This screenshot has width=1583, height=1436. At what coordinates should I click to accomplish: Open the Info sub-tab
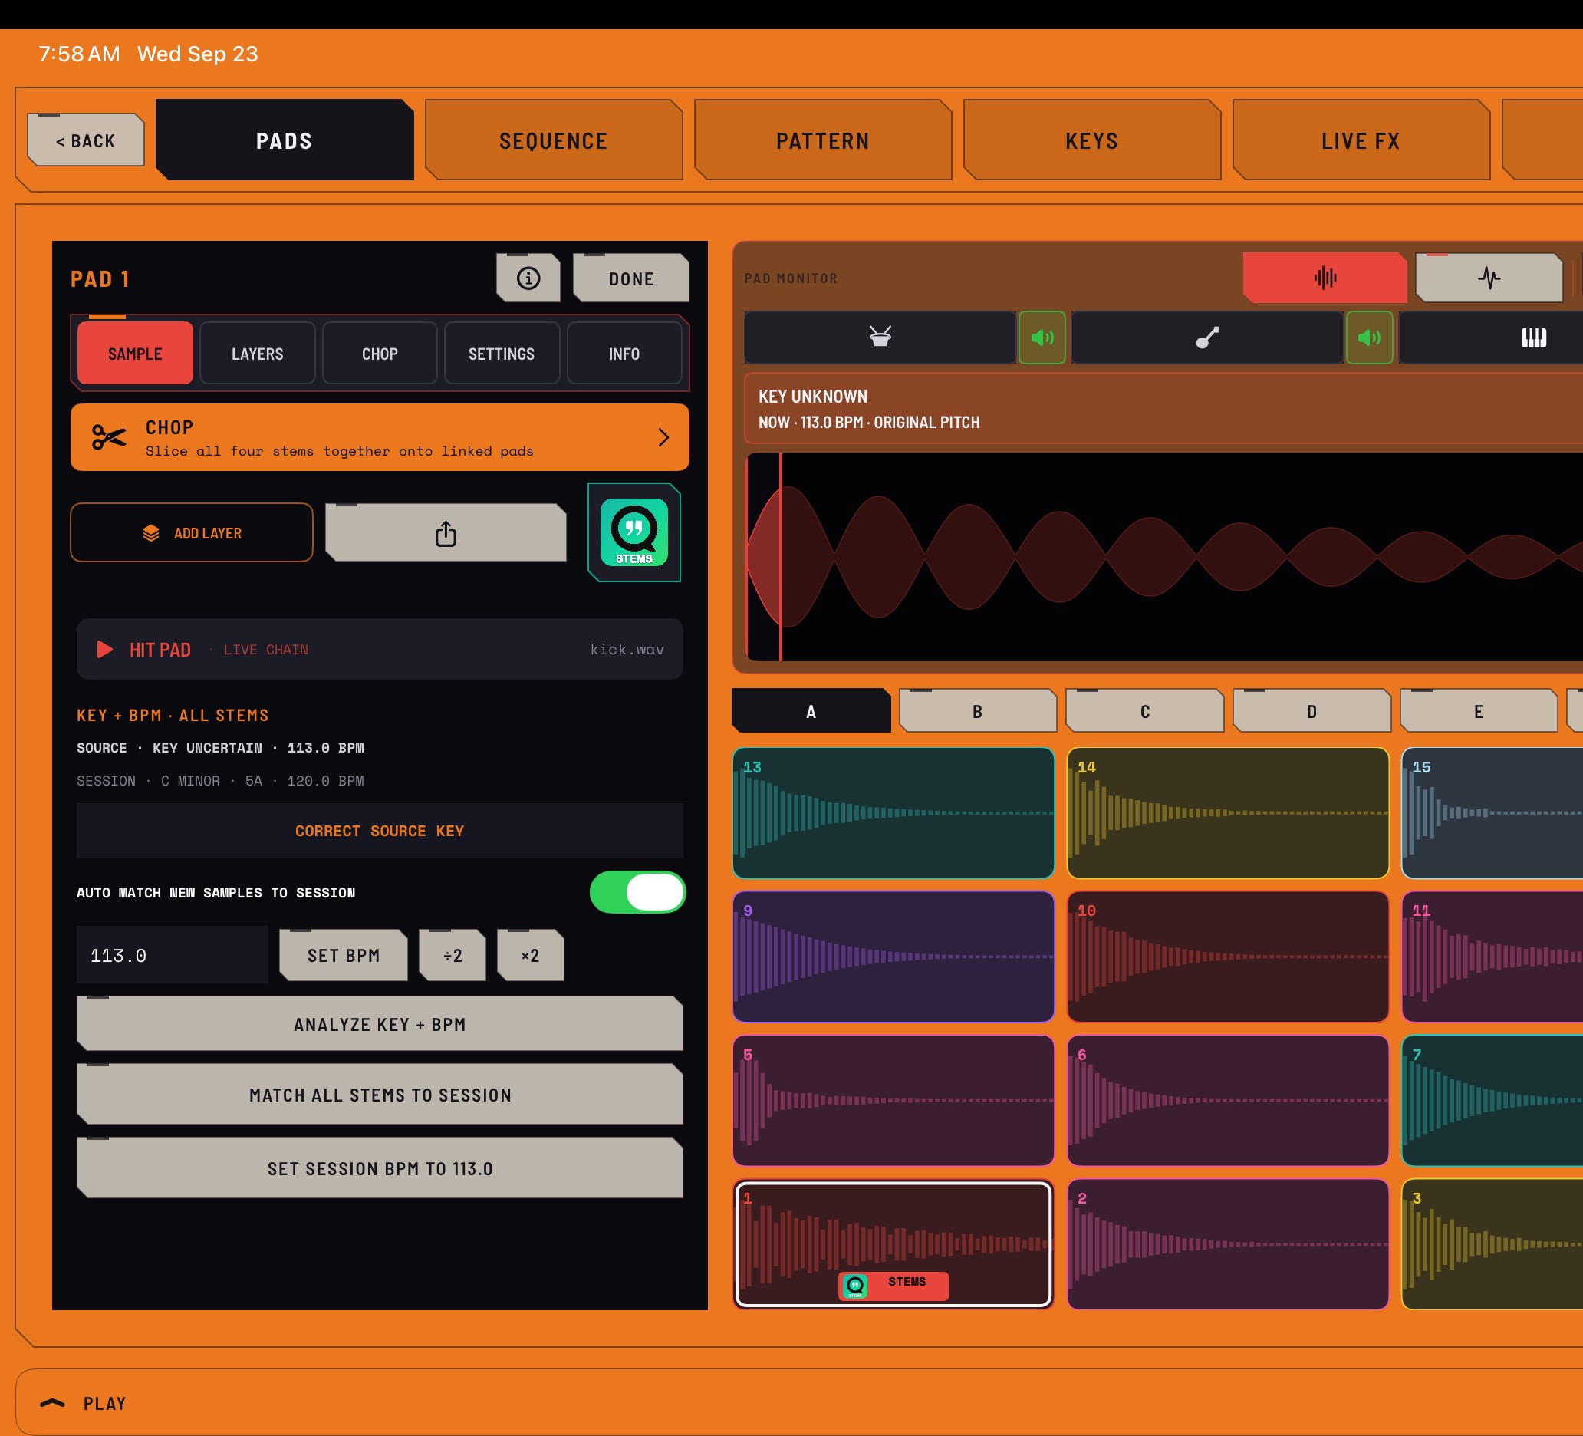point(624,354)
